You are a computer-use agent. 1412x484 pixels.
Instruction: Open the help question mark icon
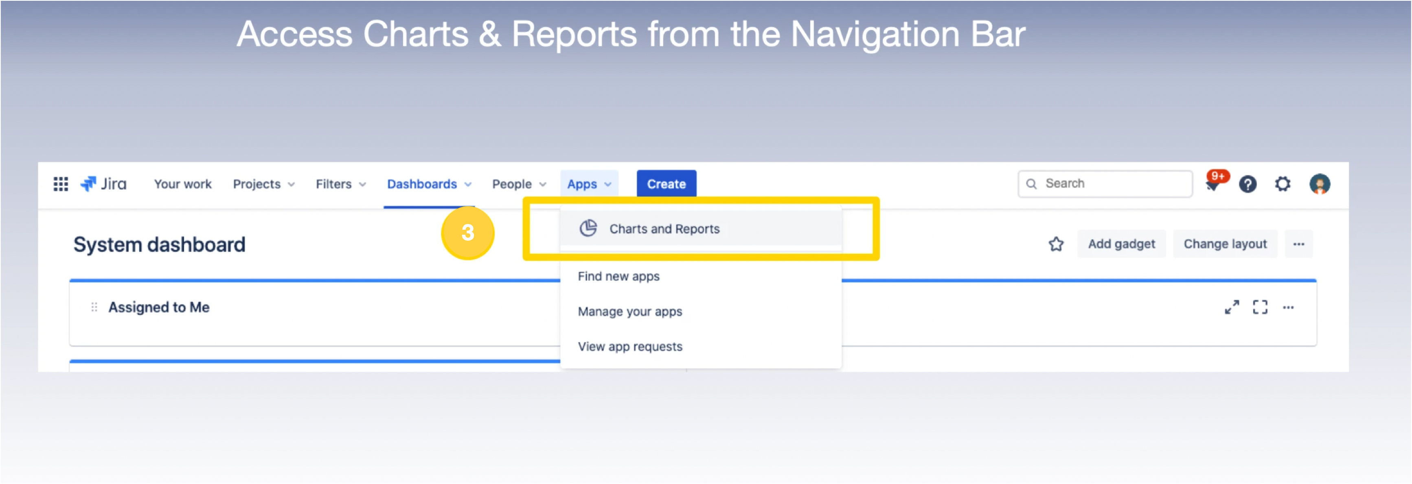(1248, 184)
